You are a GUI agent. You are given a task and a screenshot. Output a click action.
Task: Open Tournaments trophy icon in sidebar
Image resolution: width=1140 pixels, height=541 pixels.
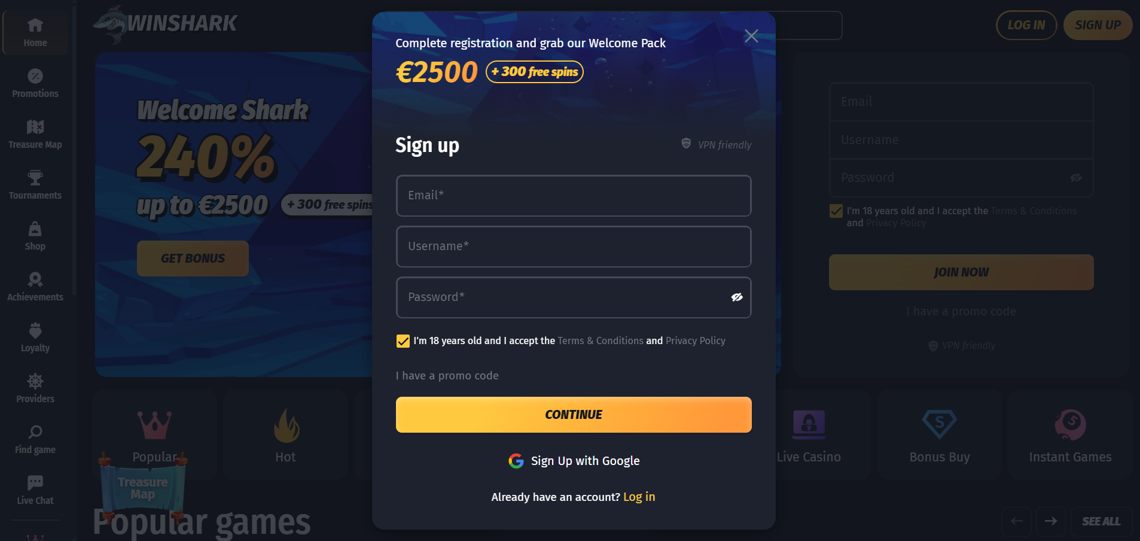pyautogui.click(x=35, y=178)
